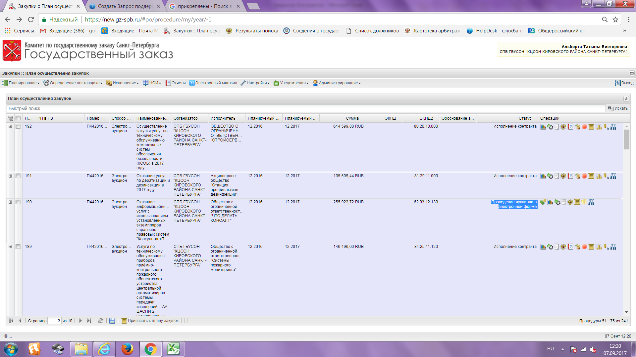
Task: Click the floppy disk save icon
Action: tap(112, 321)
